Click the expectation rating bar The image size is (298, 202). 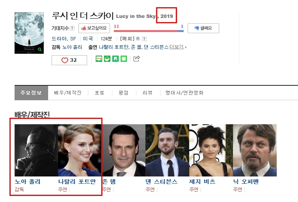pos(149,31)
